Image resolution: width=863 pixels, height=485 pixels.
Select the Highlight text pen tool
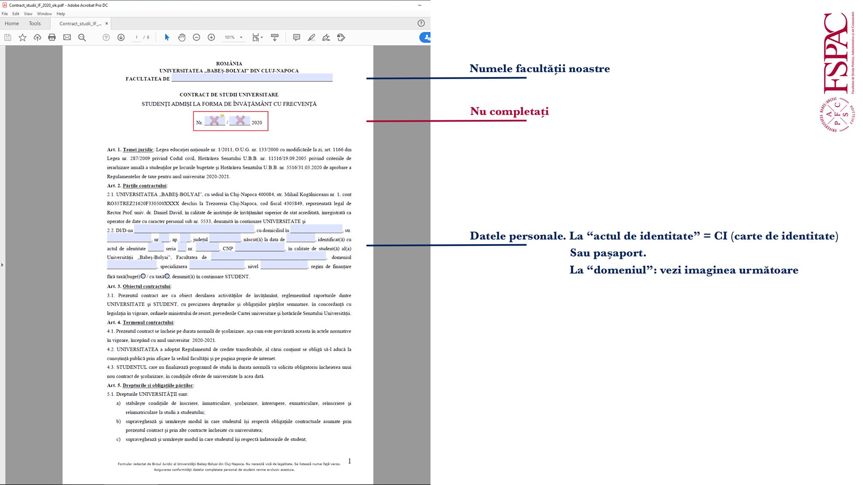click(311, 37)
